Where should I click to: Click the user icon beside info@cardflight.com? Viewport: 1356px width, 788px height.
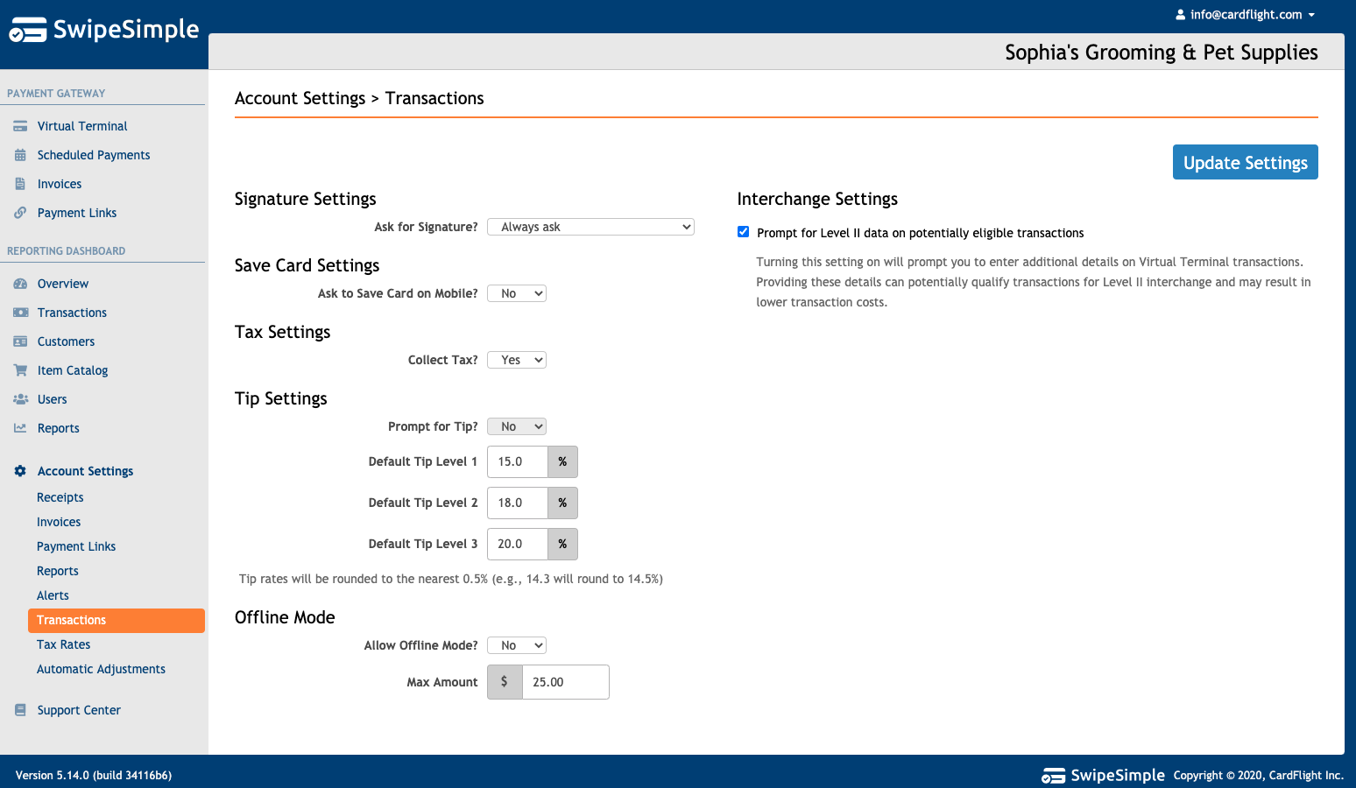(1180, 15)
